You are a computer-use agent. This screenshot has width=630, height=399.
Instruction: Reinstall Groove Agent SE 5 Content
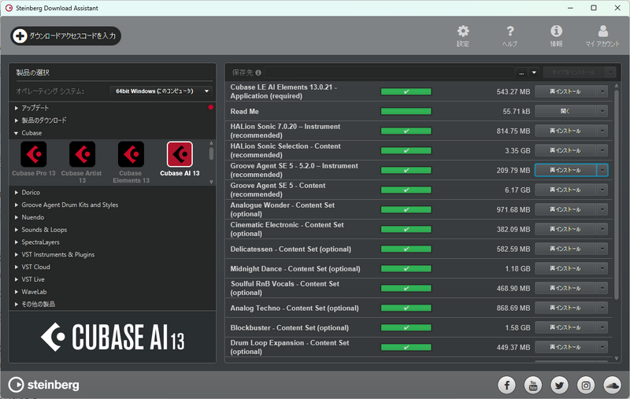point(565,190)
